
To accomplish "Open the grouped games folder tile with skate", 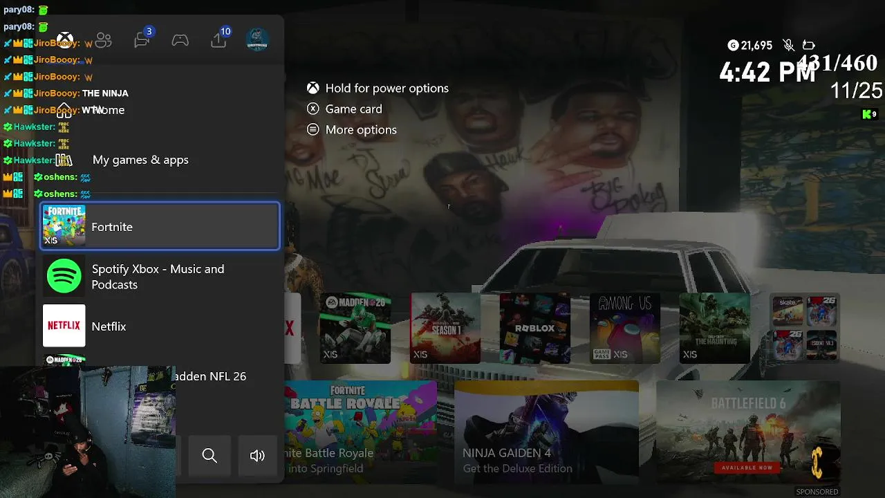I will 805,328.
